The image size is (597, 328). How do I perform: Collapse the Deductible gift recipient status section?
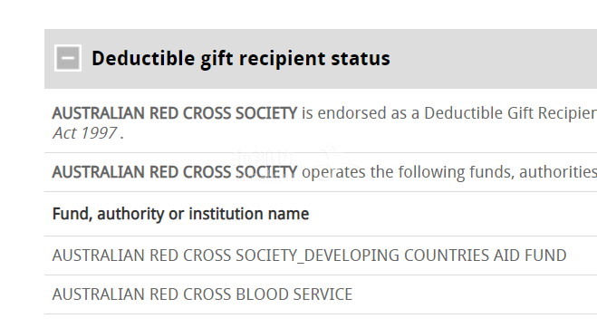68,58
